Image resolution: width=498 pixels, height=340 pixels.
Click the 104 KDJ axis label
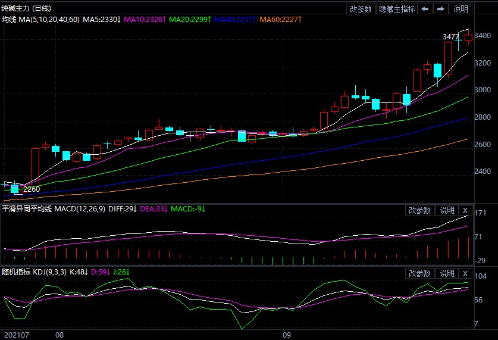(481, 276)
